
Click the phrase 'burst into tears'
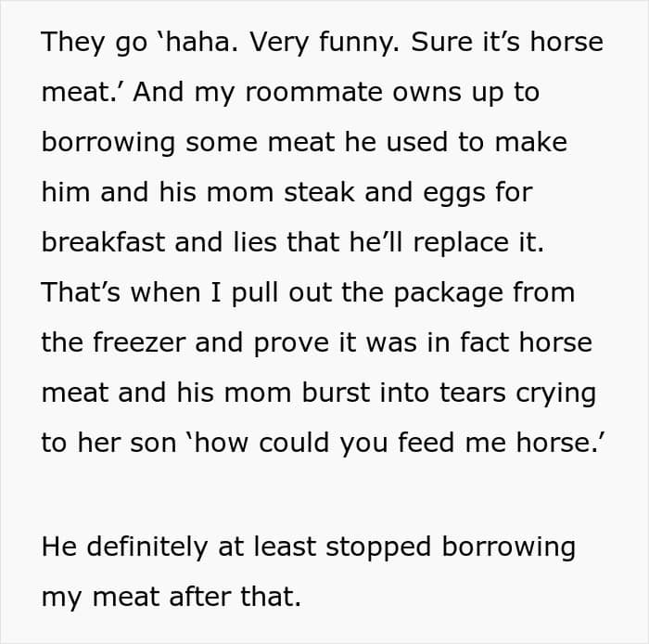coord(404,393)
